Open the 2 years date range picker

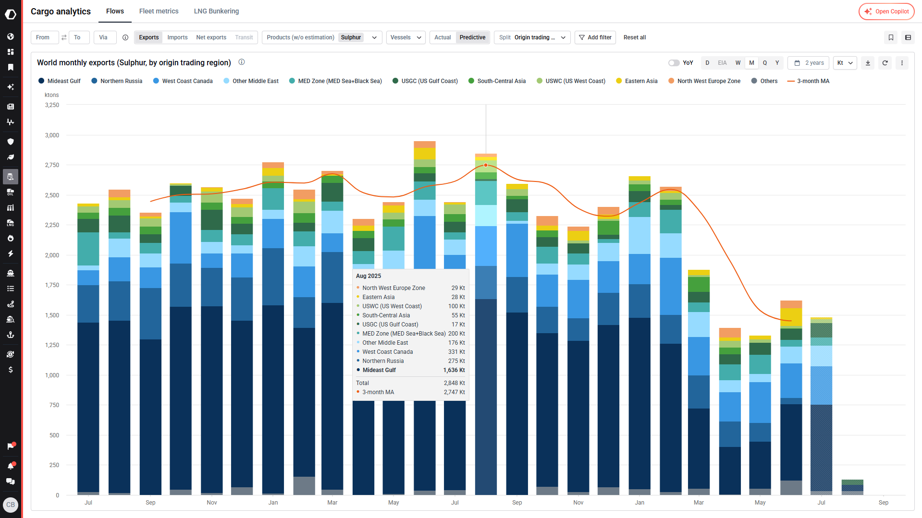[x=809, y=63]
